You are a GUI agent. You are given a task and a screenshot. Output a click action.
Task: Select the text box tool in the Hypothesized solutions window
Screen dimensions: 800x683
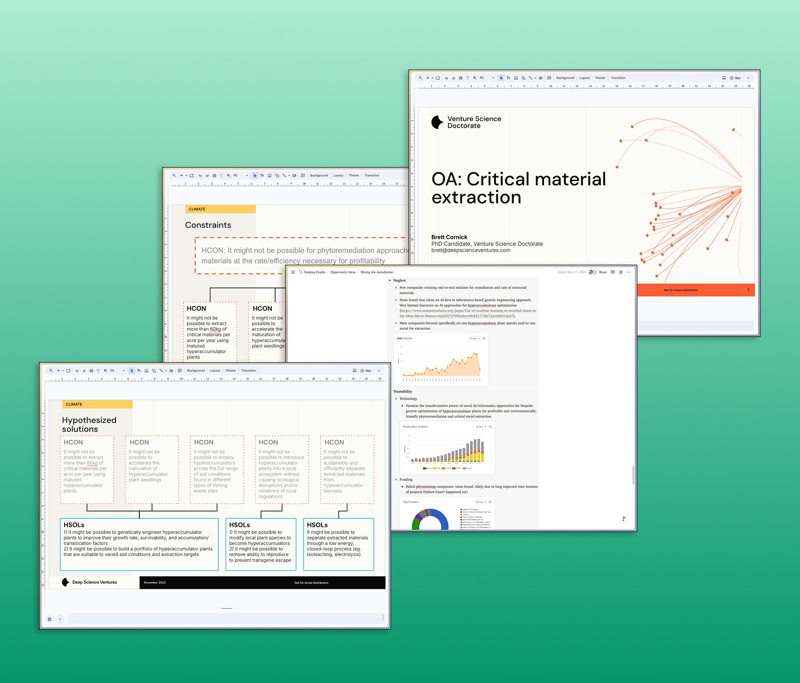(139, 371)
